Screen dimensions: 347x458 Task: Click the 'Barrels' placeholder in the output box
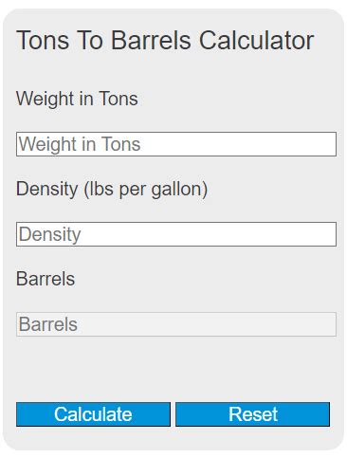click(x=48, y=324)
